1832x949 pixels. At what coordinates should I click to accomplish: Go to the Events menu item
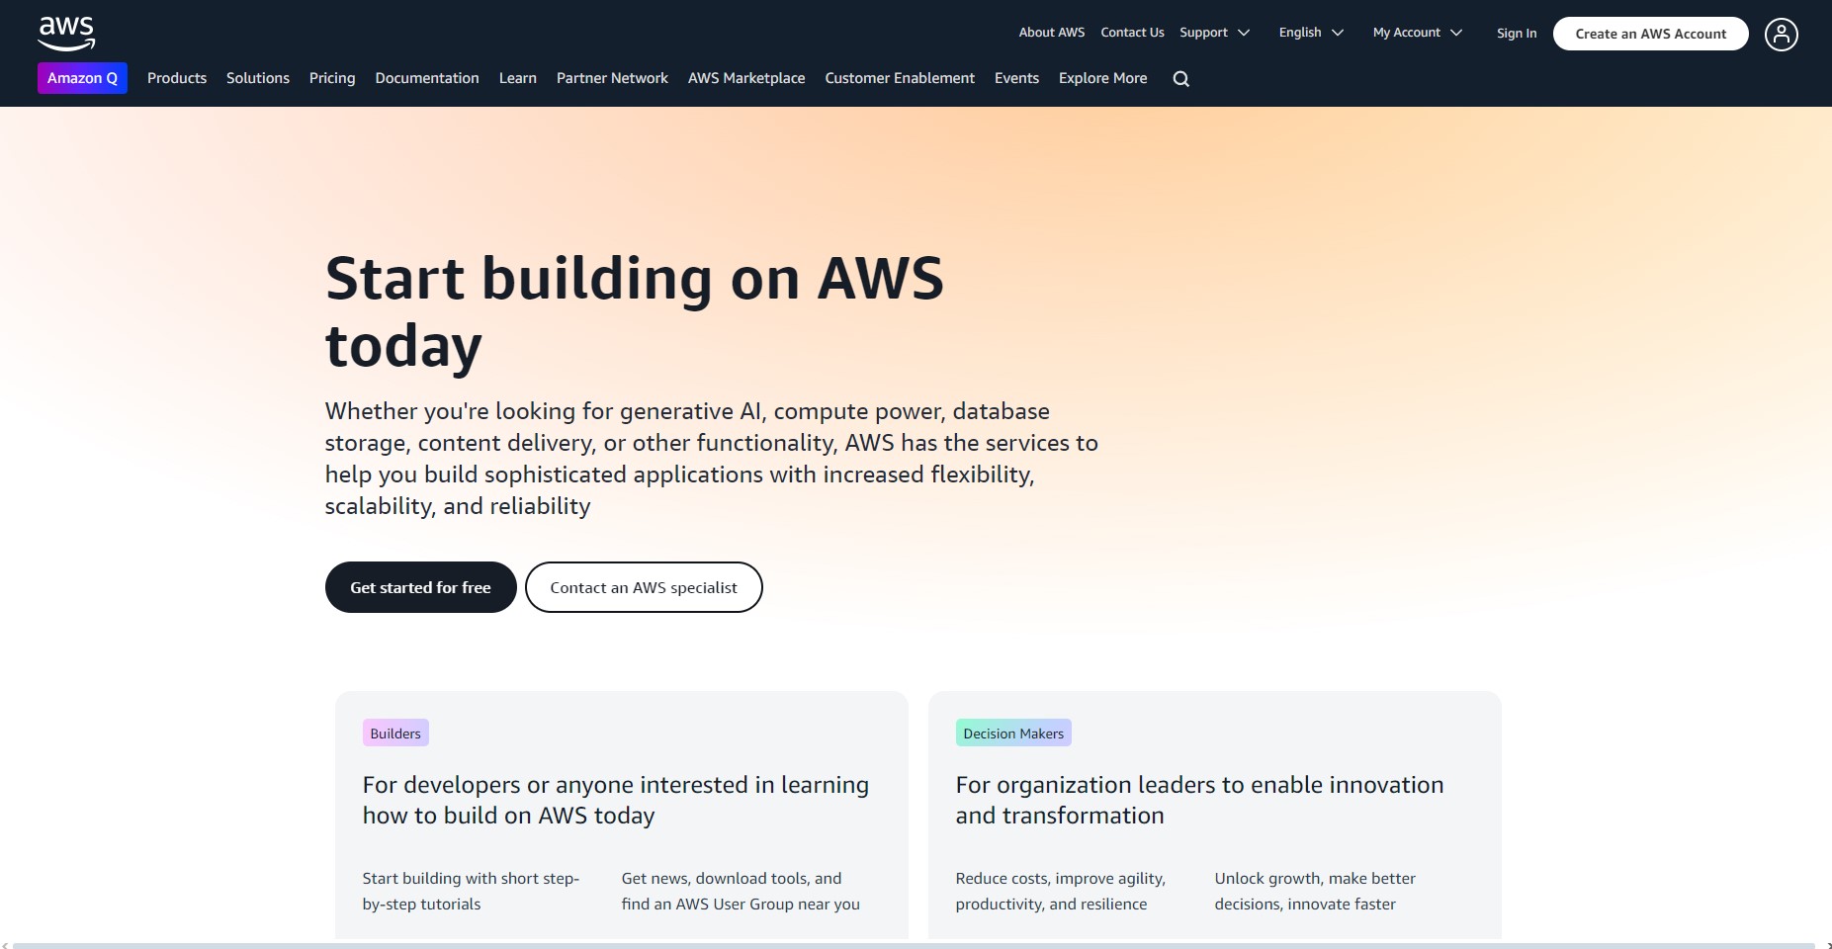pyautogui.click(x=1016, y=78)
